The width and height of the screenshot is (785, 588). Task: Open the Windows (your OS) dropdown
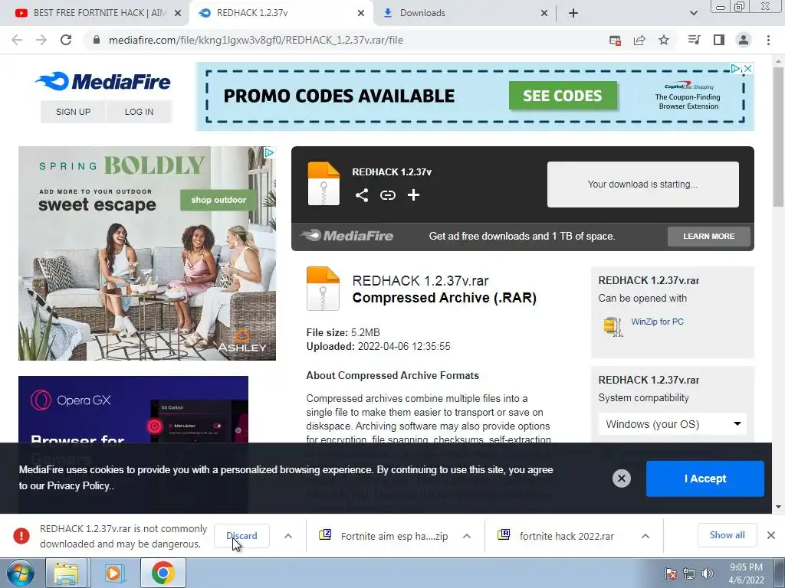(672, 424)
